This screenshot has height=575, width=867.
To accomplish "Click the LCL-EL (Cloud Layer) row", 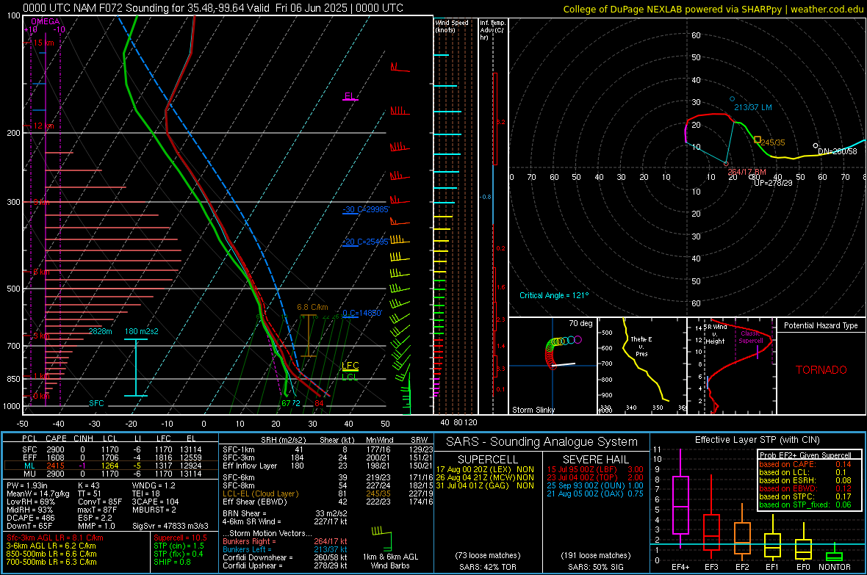I will [x=328, y=493].
